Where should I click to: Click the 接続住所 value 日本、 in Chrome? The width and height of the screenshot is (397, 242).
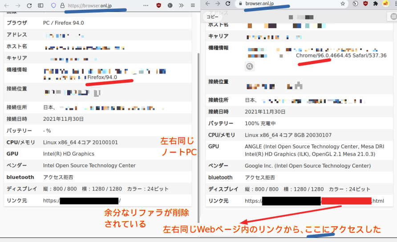pyautogui.click(x=251, y=100)
